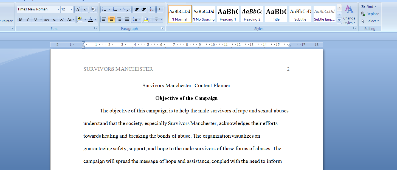
Task: Click the header text SURVIVORS MANCHESTER
Action: pyautogui.click(x=118, y=69)
